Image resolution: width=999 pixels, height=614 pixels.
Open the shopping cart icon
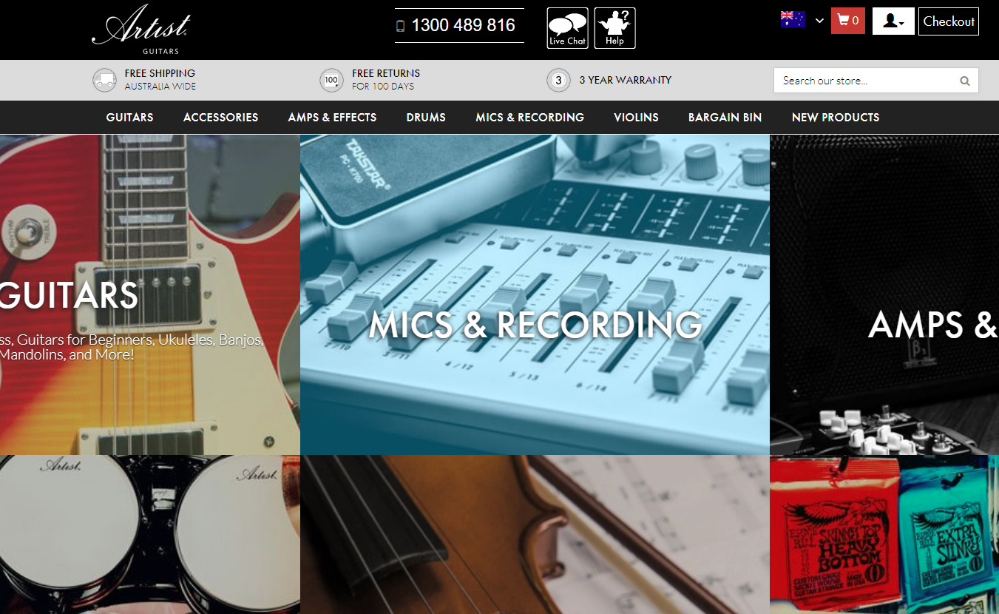(847, 21)
